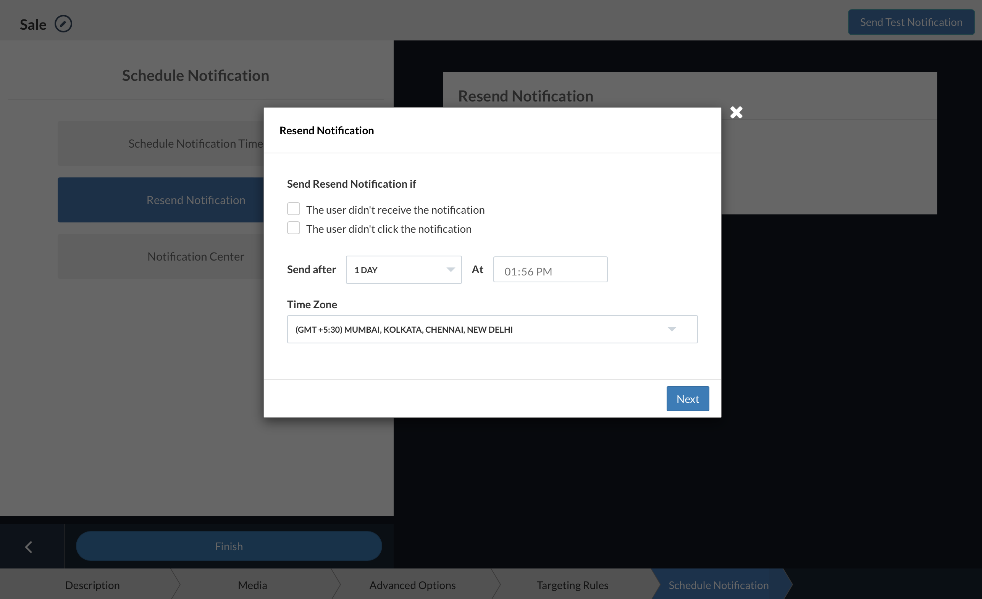The image size is (982, 599).
Task: Click the back arrow at the bottom left
Action: 29,546
